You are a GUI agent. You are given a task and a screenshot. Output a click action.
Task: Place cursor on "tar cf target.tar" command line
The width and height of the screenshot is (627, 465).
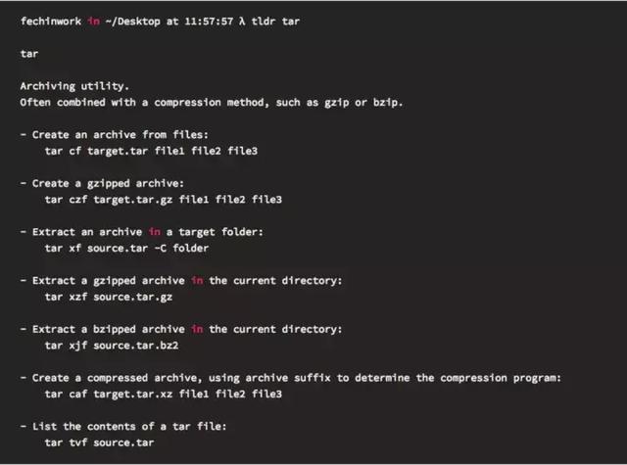coord(164,151)
